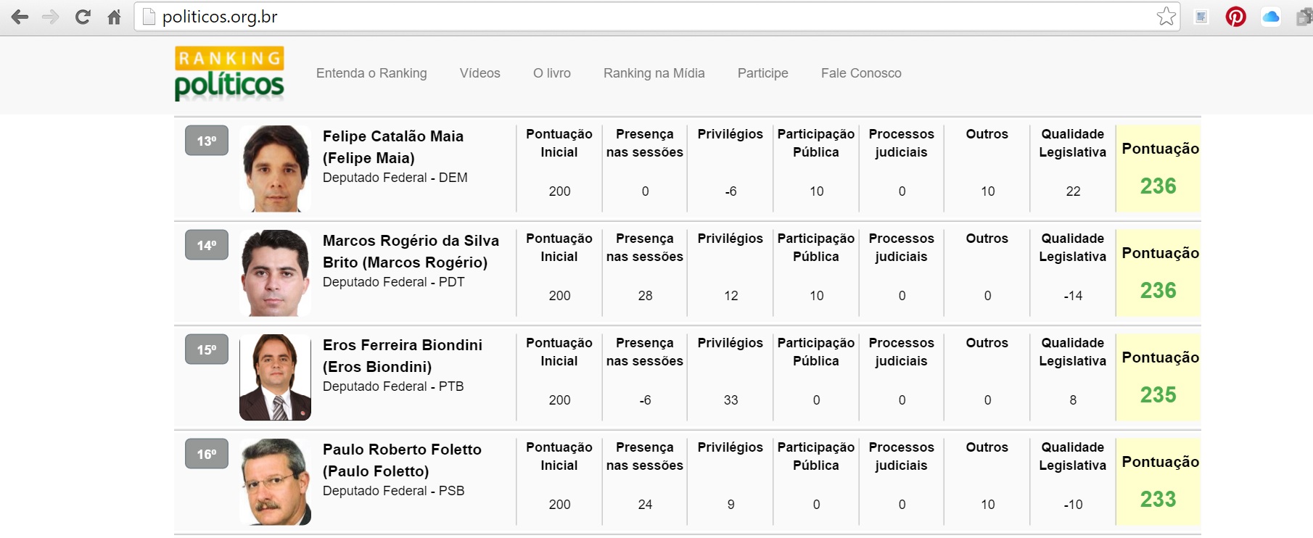Go back using the browser back arrow
Screen dimensions: 1313x538
click(20, 17)
